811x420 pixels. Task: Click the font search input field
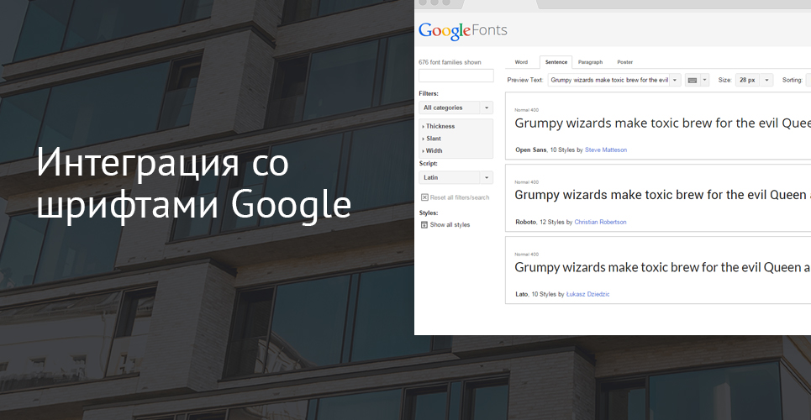pos(456,76)
